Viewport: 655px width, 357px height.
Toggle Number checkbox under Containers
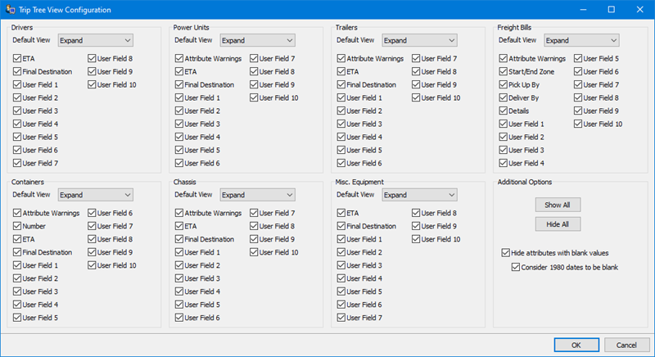[x=18, y=226]
